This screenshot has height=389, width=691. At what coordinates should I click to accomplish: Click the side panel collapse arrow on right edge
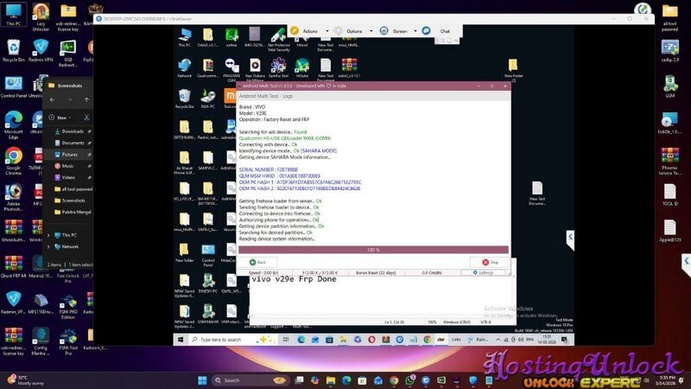(x=570, y=236)
